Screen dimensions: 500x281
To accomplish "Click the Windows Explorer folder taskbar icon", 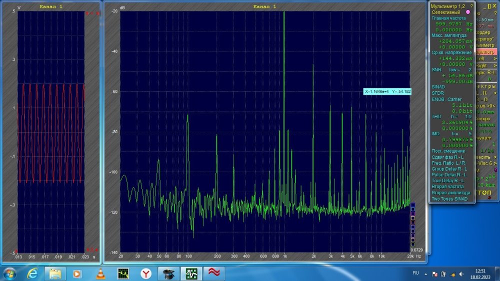I will [x=55, y=274].
